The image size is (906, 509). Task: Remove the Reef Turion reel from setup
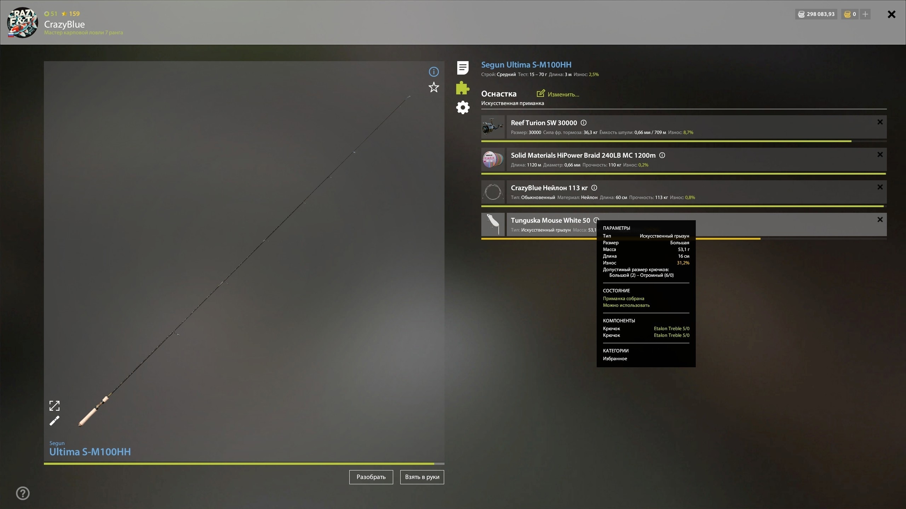pos(880,122)
